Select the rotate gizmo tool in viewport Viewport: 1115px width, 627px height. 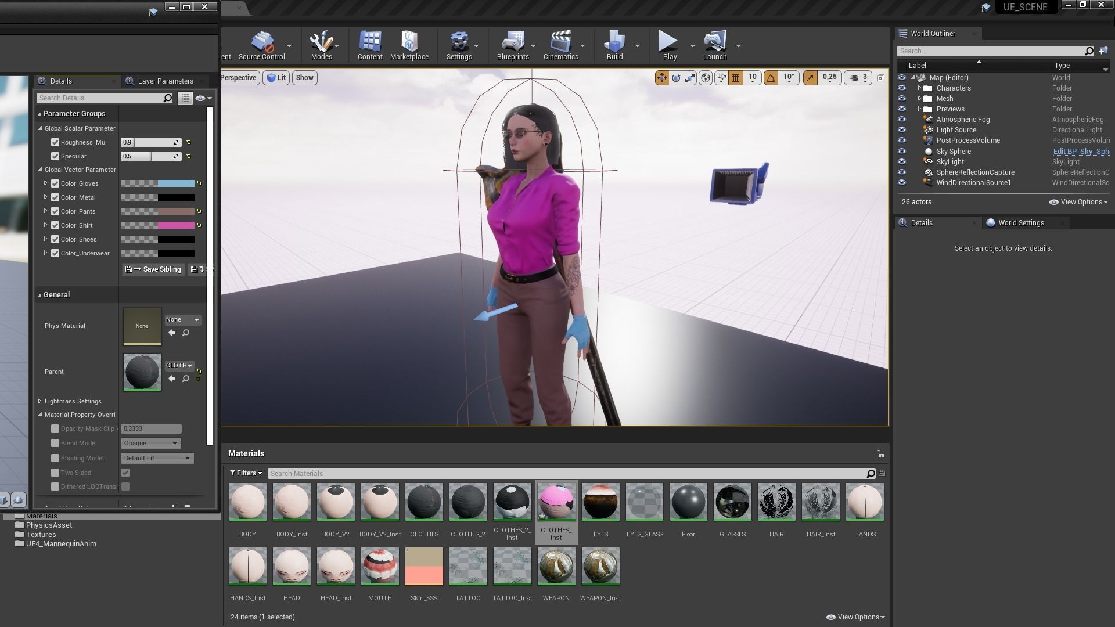tap(676, 78)
